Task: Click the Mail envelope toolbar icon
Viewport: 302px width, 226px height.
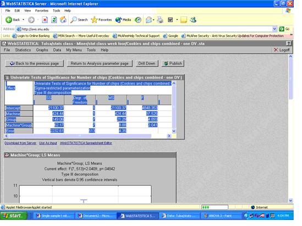Action: 149,20
